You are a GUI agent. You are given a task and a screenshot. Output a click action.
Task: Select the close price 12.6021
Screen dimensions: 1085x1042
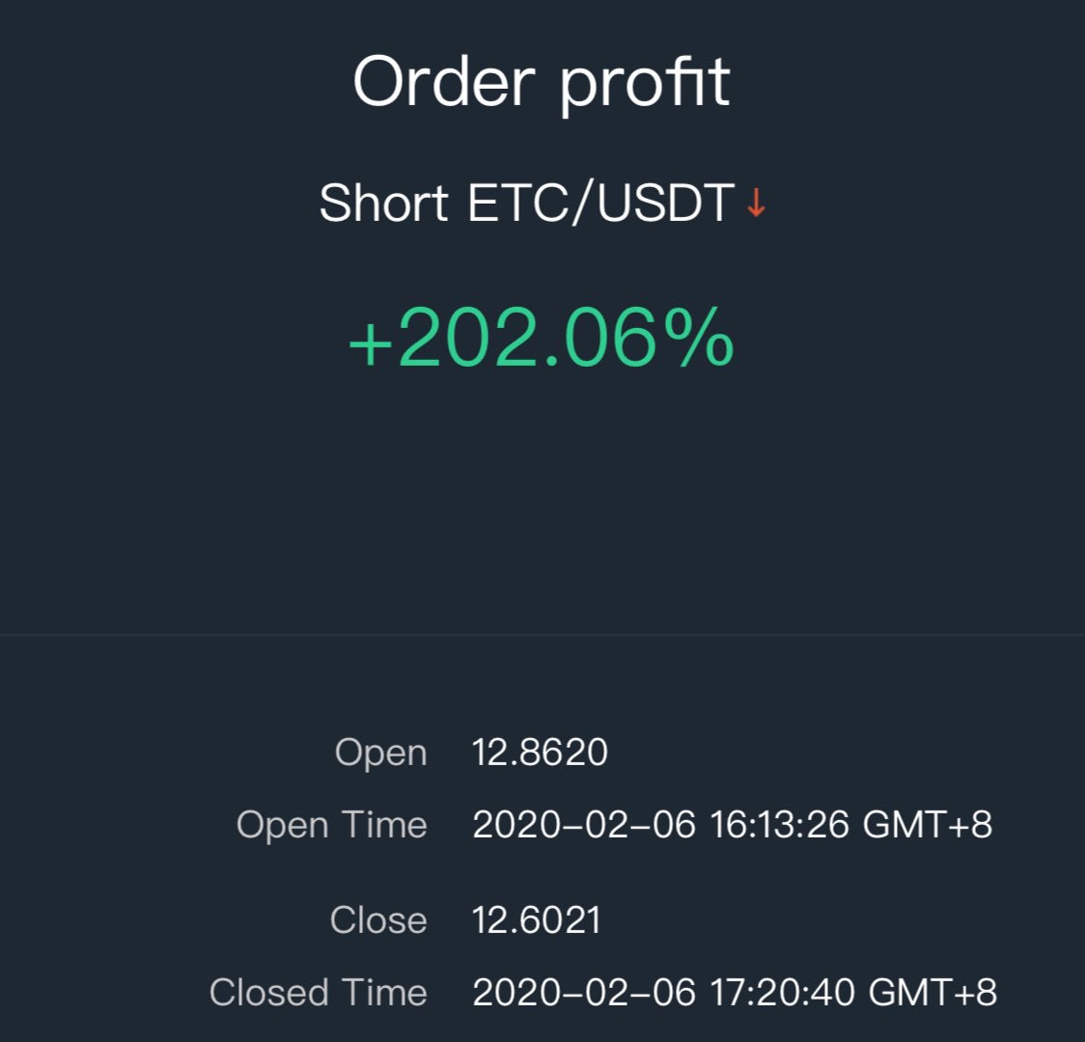(x=537, y=920)
